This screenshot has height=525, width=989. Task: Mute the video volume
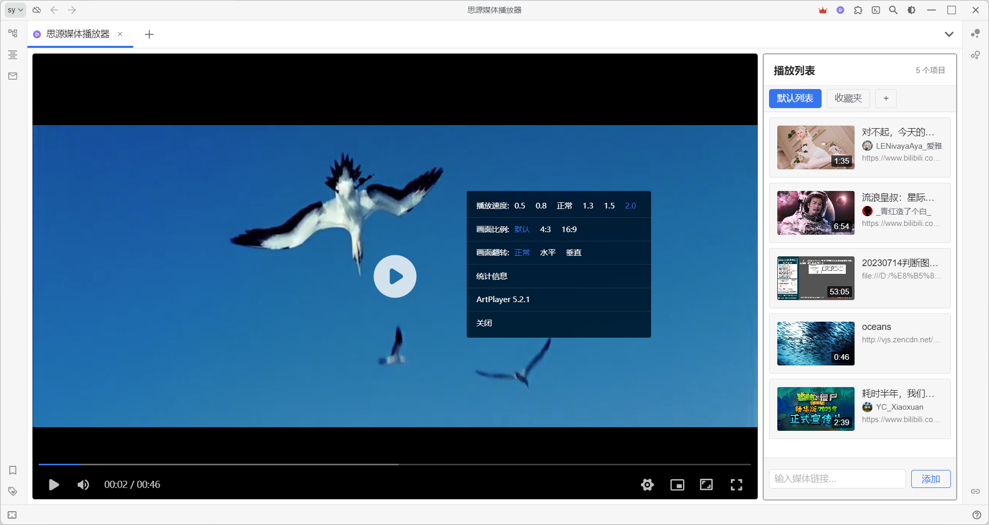tap(83, 484)
